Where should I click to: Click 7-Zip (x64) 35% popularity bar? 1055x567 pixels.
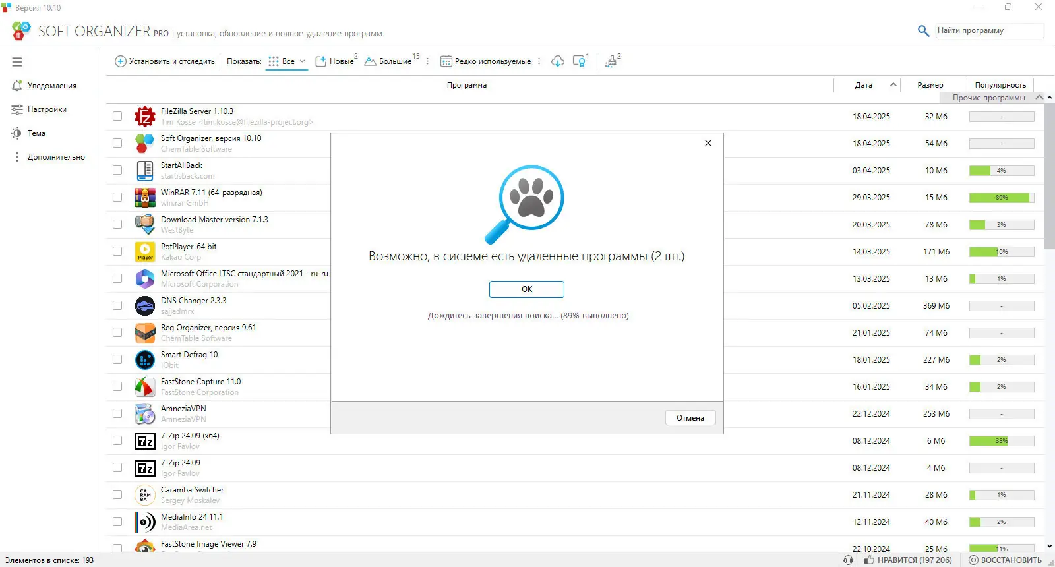click(1002, 441)
